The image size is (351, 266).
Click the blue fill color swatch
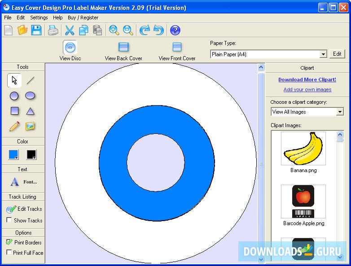click(13, 155)
